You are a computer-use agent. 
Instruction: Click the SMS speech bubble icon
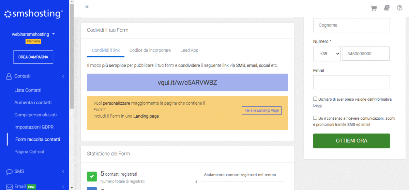[9, 172]
